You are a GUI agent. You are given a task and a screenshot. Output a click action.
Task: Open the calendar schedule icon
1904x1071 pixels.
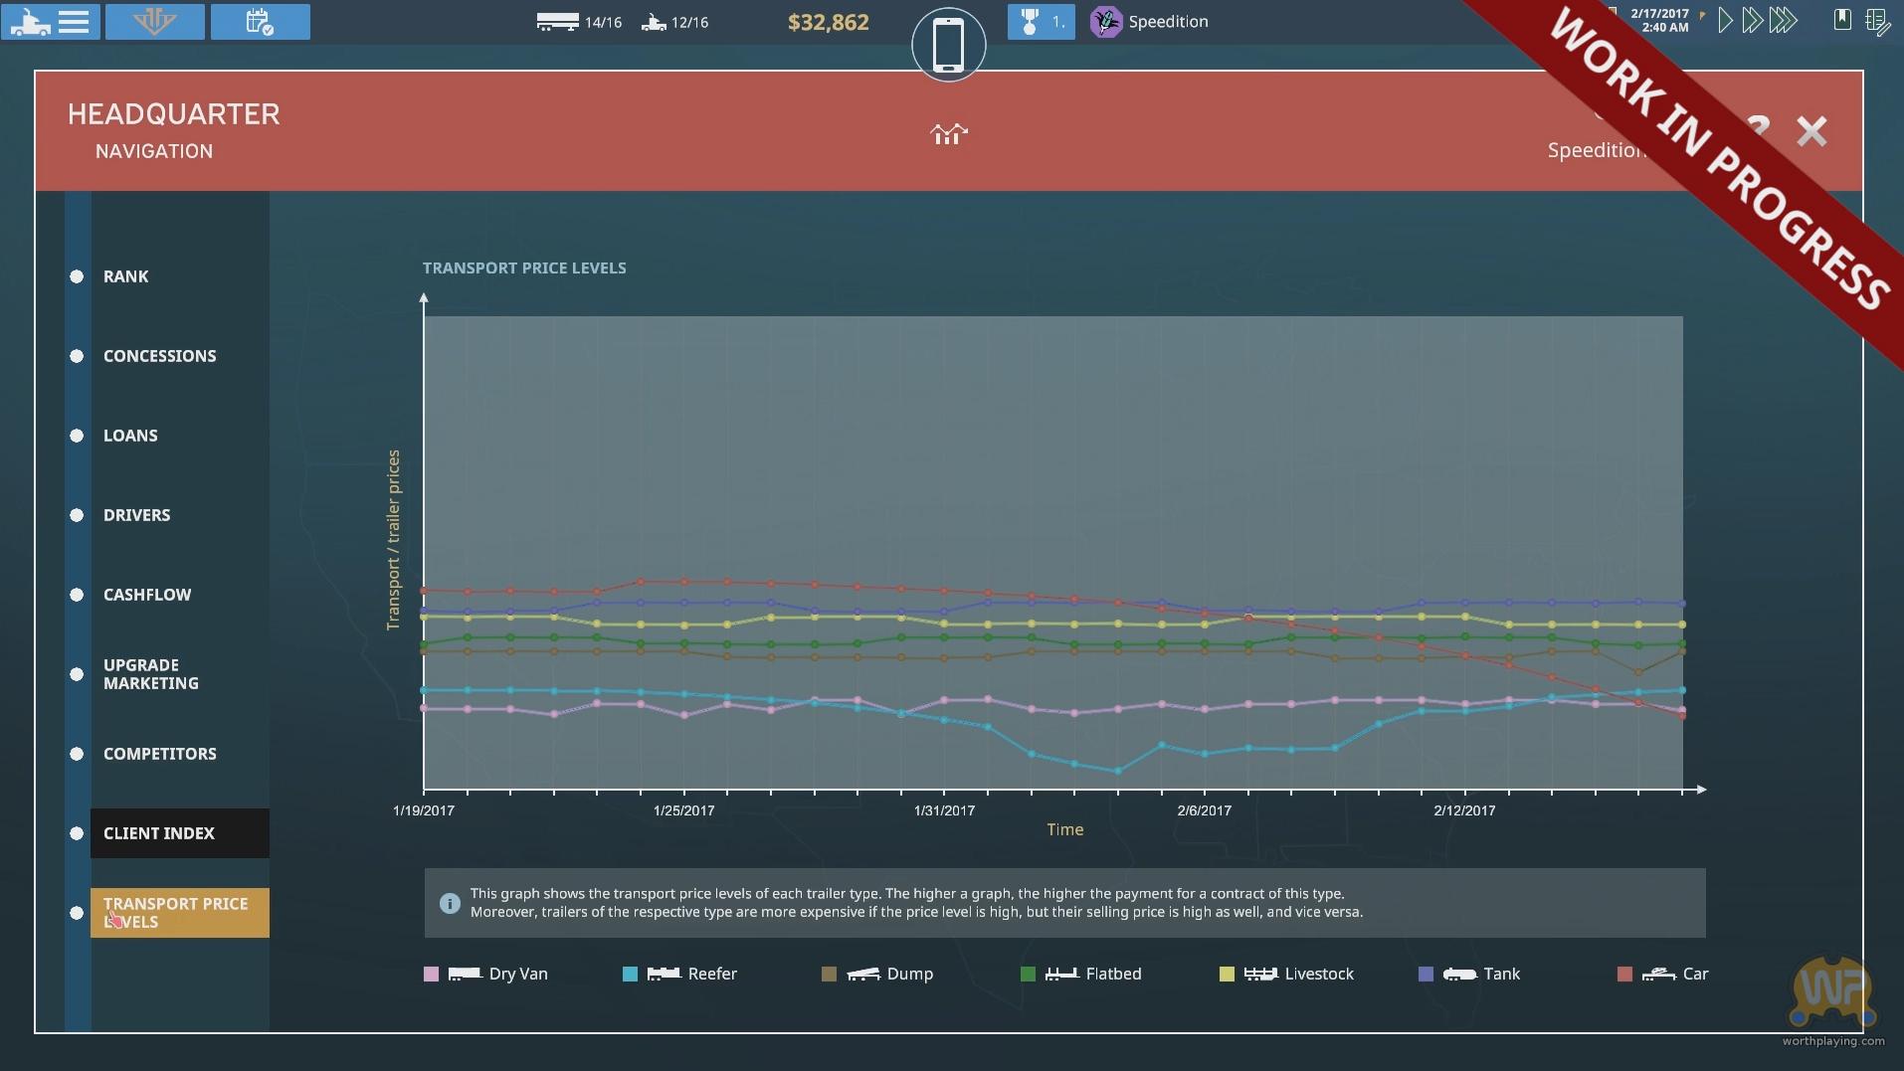[x=260, y=21]
